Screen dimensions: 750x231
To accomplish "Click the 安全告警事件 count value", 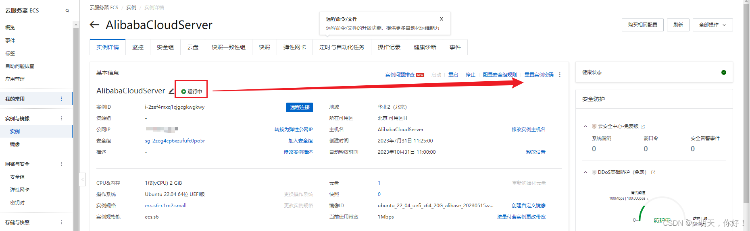I will click(693, 149).
